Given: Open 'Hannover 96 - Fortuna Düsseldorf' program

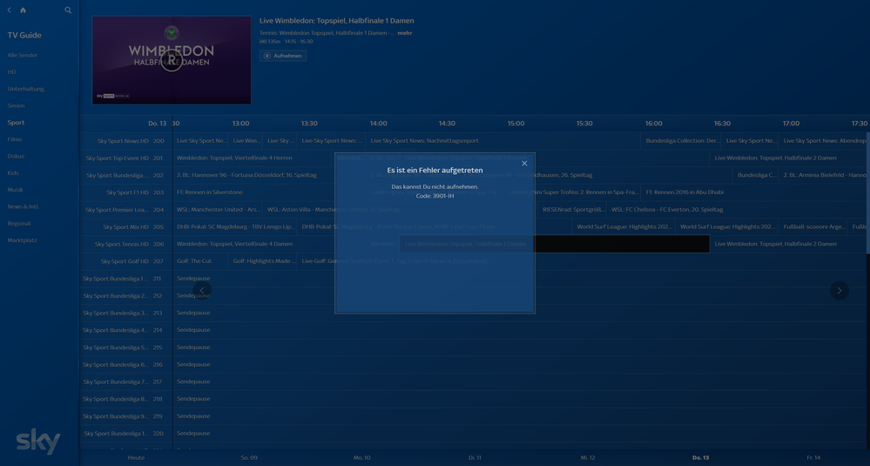Looking at the screenshot, I should pyautogui.click(x=269, y=175).
